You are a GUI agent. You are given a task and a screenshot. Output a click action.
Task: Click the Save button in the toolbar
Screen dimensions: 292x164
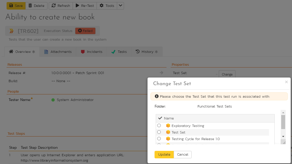[16, 6]
